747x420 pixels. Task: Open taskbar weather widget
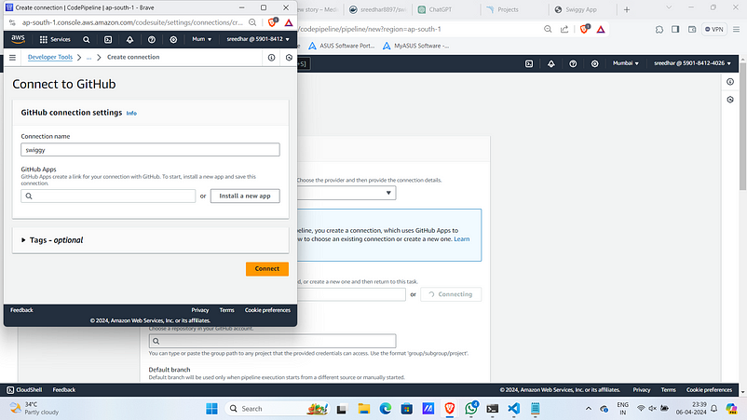coord(34,409)
